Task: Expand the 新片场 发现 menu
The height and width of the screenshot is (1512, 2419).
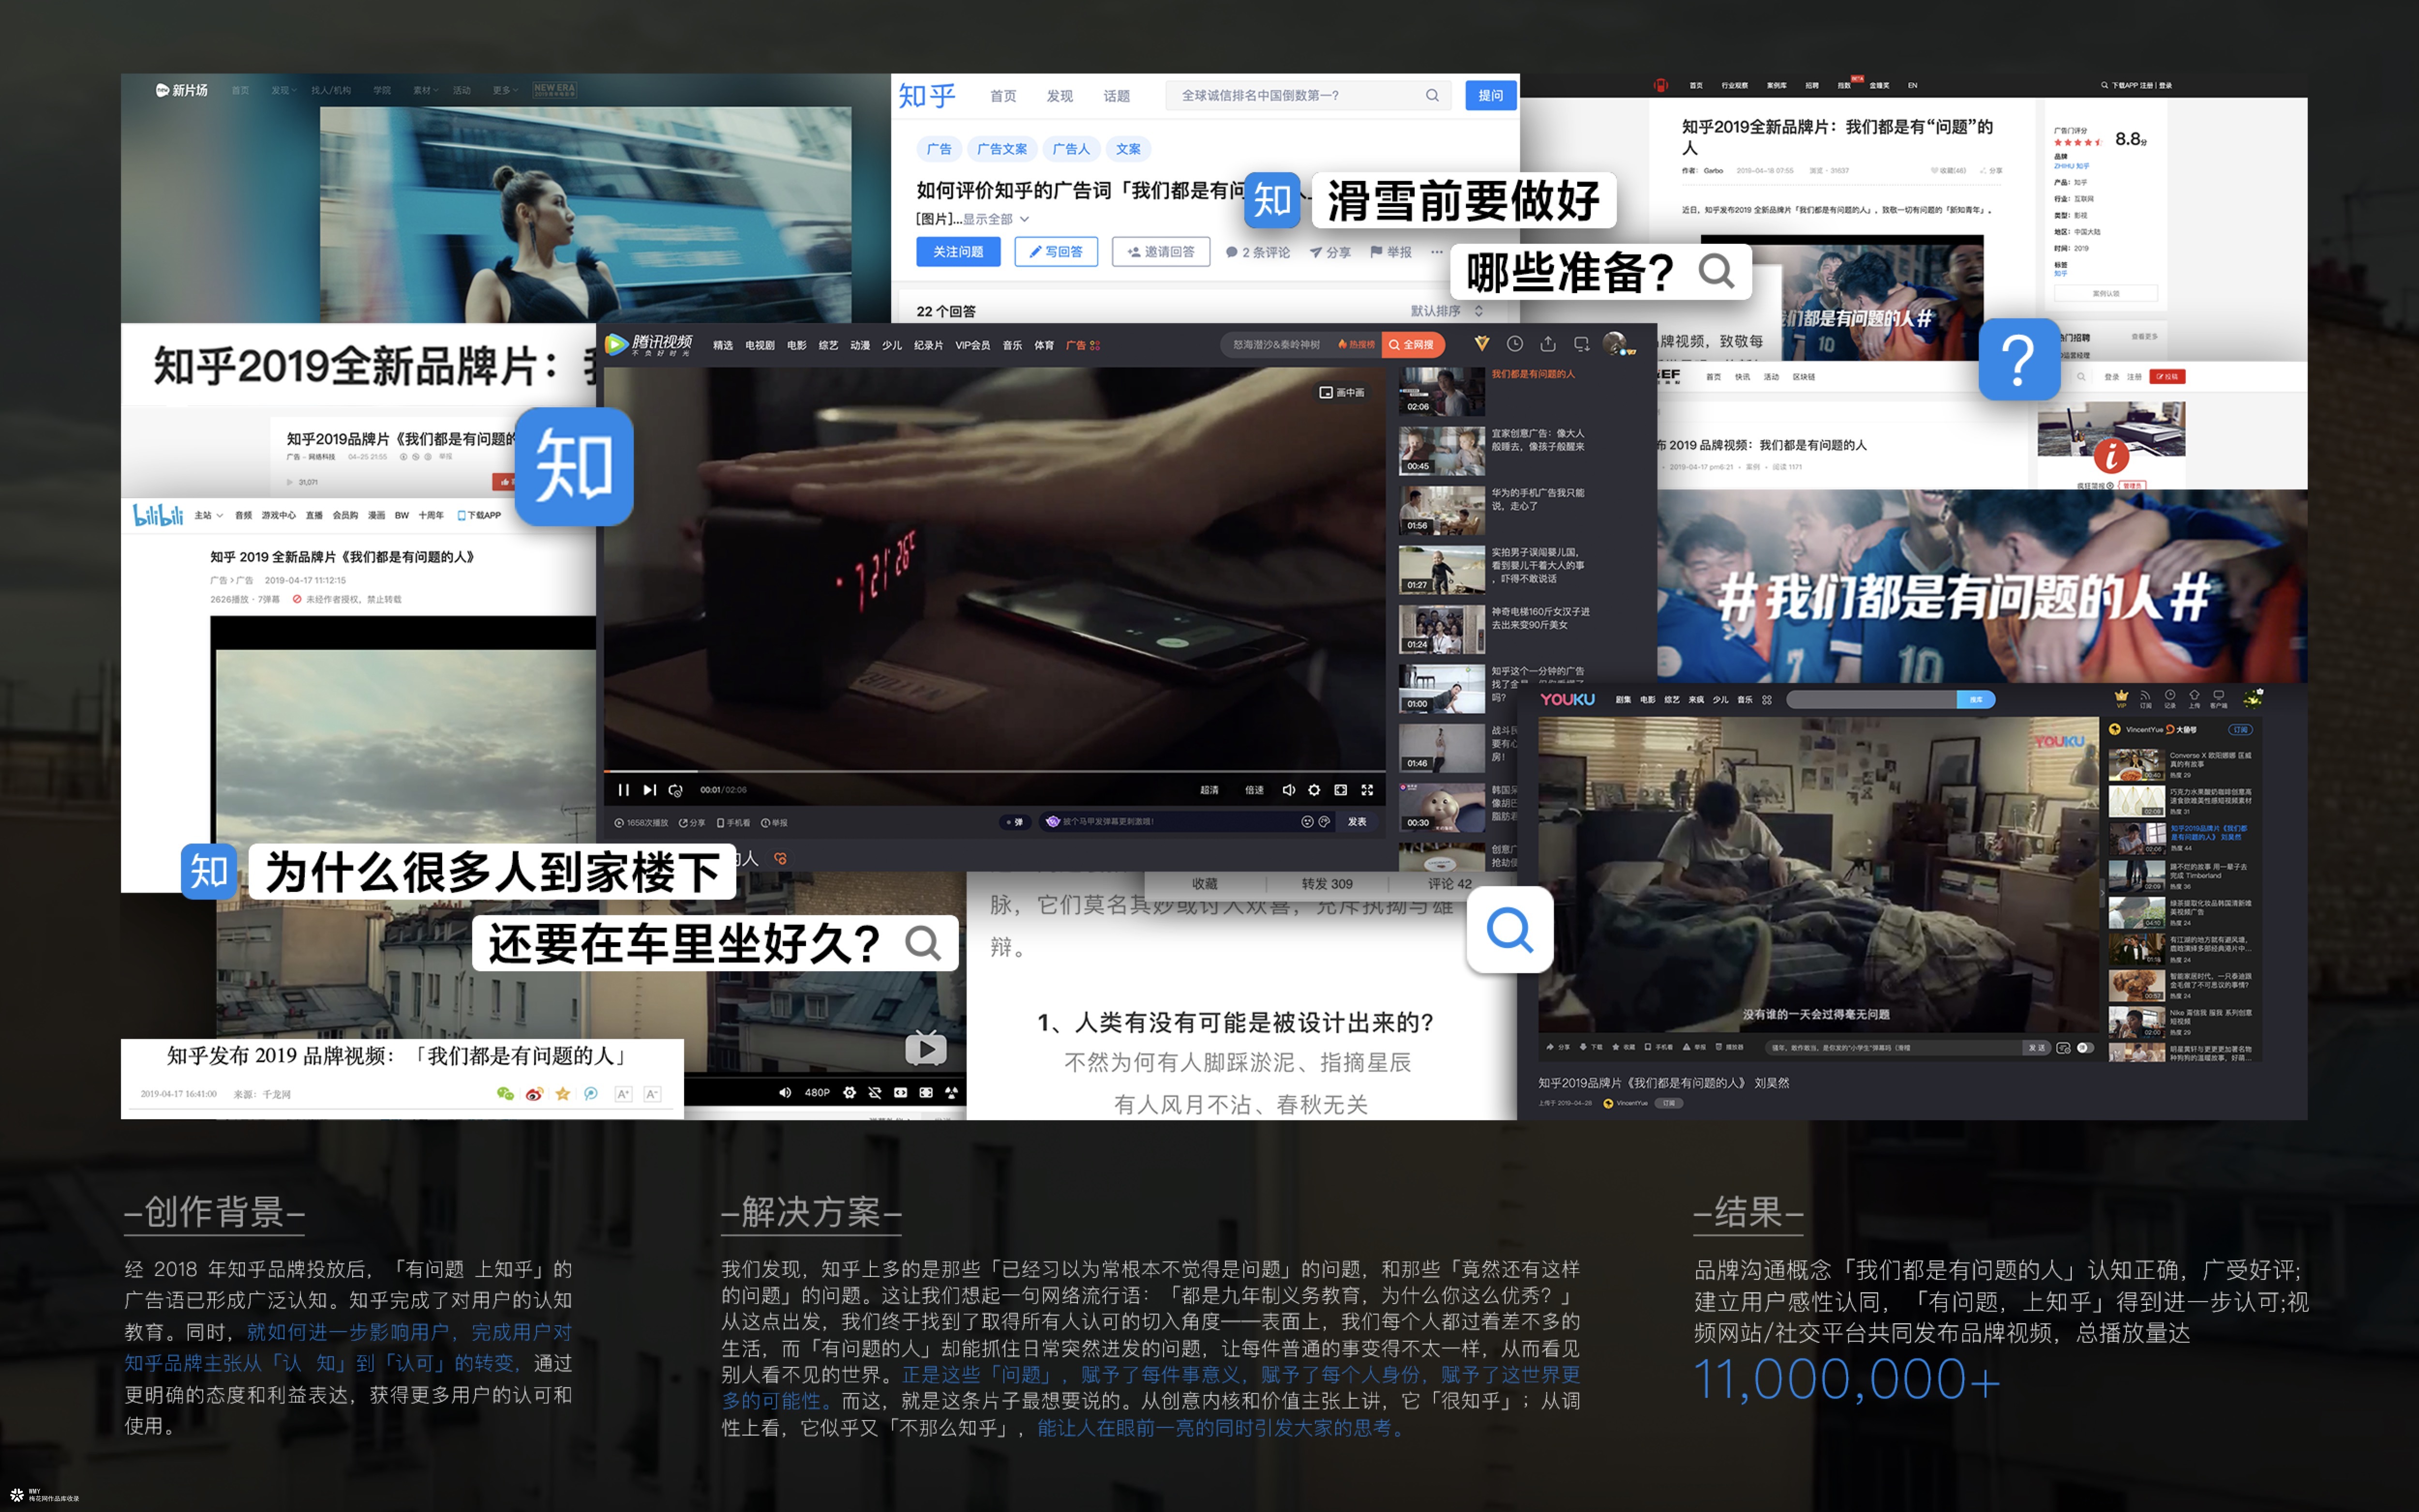Action: pyautogui.click(x=283, y=90)
